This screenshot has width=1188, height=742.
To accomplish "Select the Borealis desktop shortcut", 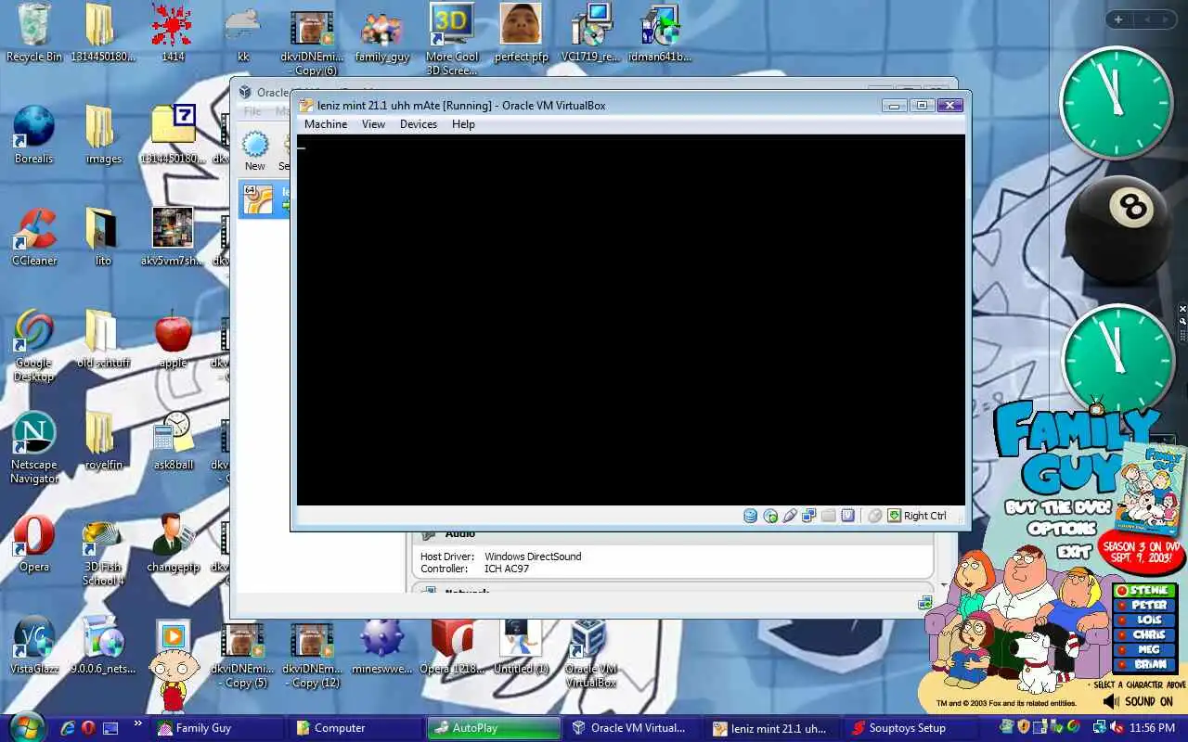I will point(34,134).
